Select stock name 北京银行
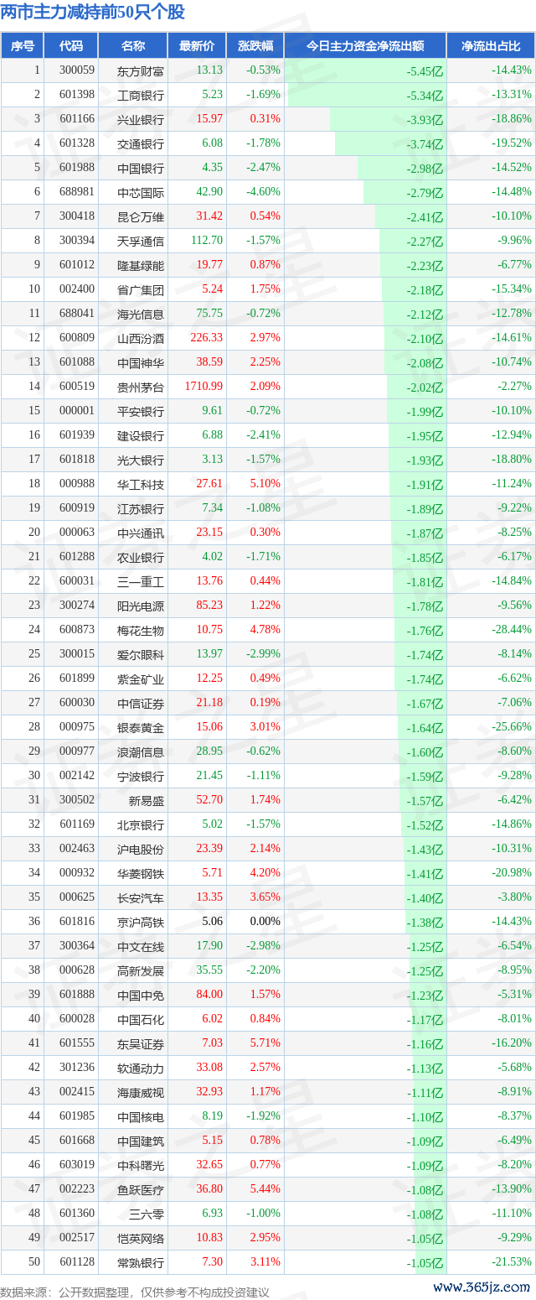 pyautogui.click(x=141, y=825)
